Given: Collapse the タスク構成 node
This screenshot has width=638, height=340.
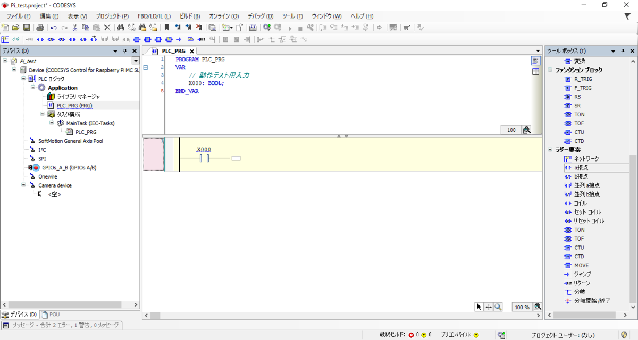Looking at the screenshot, I should [42, 114].
